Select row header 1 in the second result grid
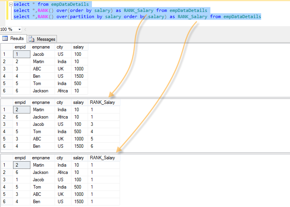The width and height of the screenshot is (290, 207). pos(7,110)
